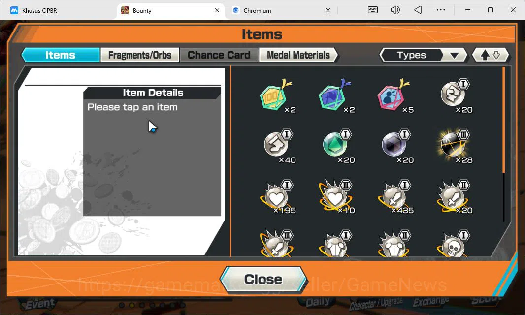Select the sword medal tier I x435

396,197
